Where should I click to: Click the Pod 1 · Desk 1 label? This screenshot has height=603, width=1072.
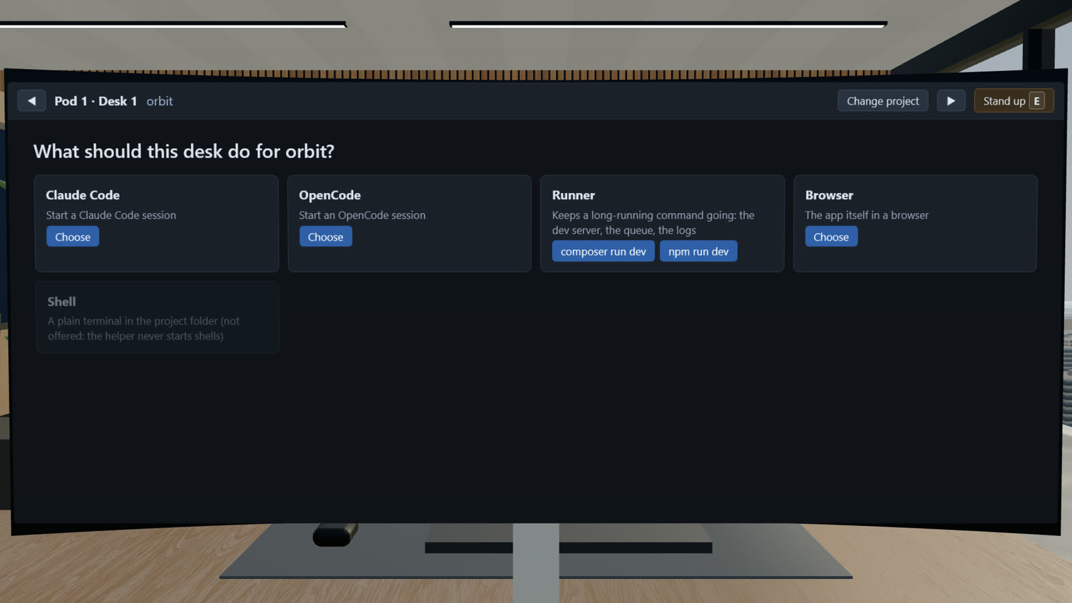95,101
